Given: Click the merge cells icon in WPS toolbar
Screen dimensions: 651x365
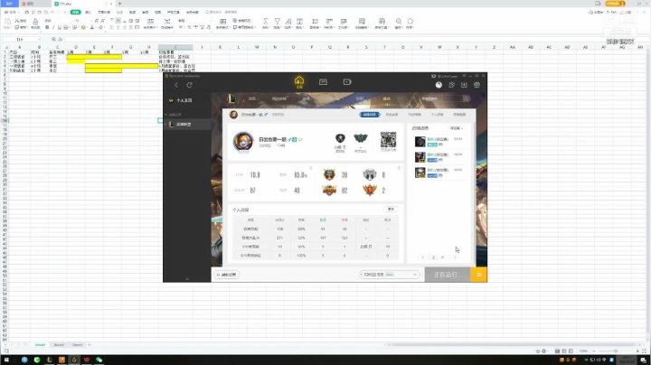Looking at the screenshot, I should tap(150, 21).
